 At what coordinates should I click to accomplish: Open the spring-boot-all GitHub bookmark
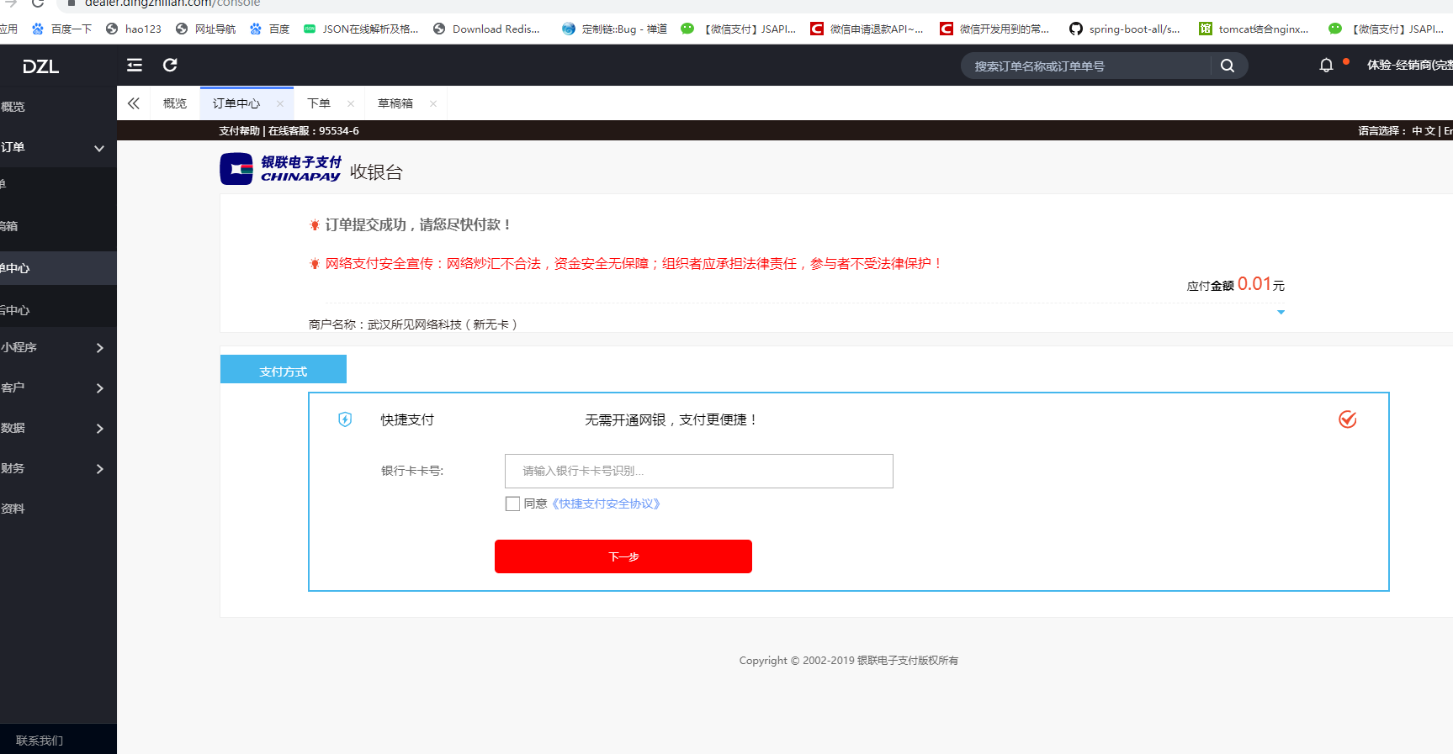coord(1125,29)
